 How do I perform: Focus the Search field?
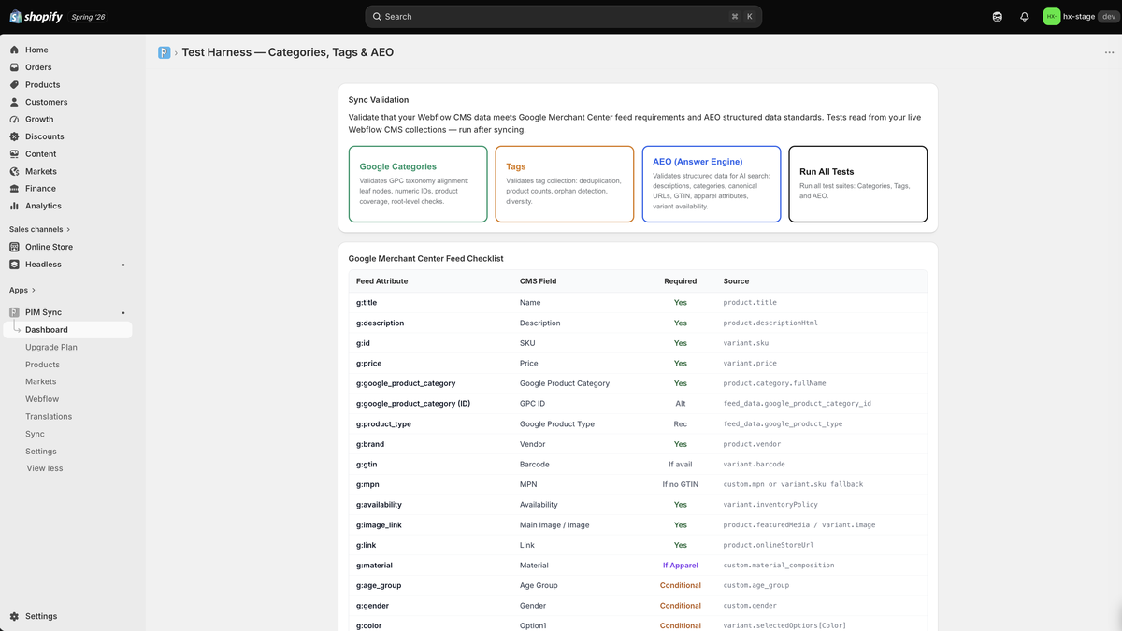(563, 17)
